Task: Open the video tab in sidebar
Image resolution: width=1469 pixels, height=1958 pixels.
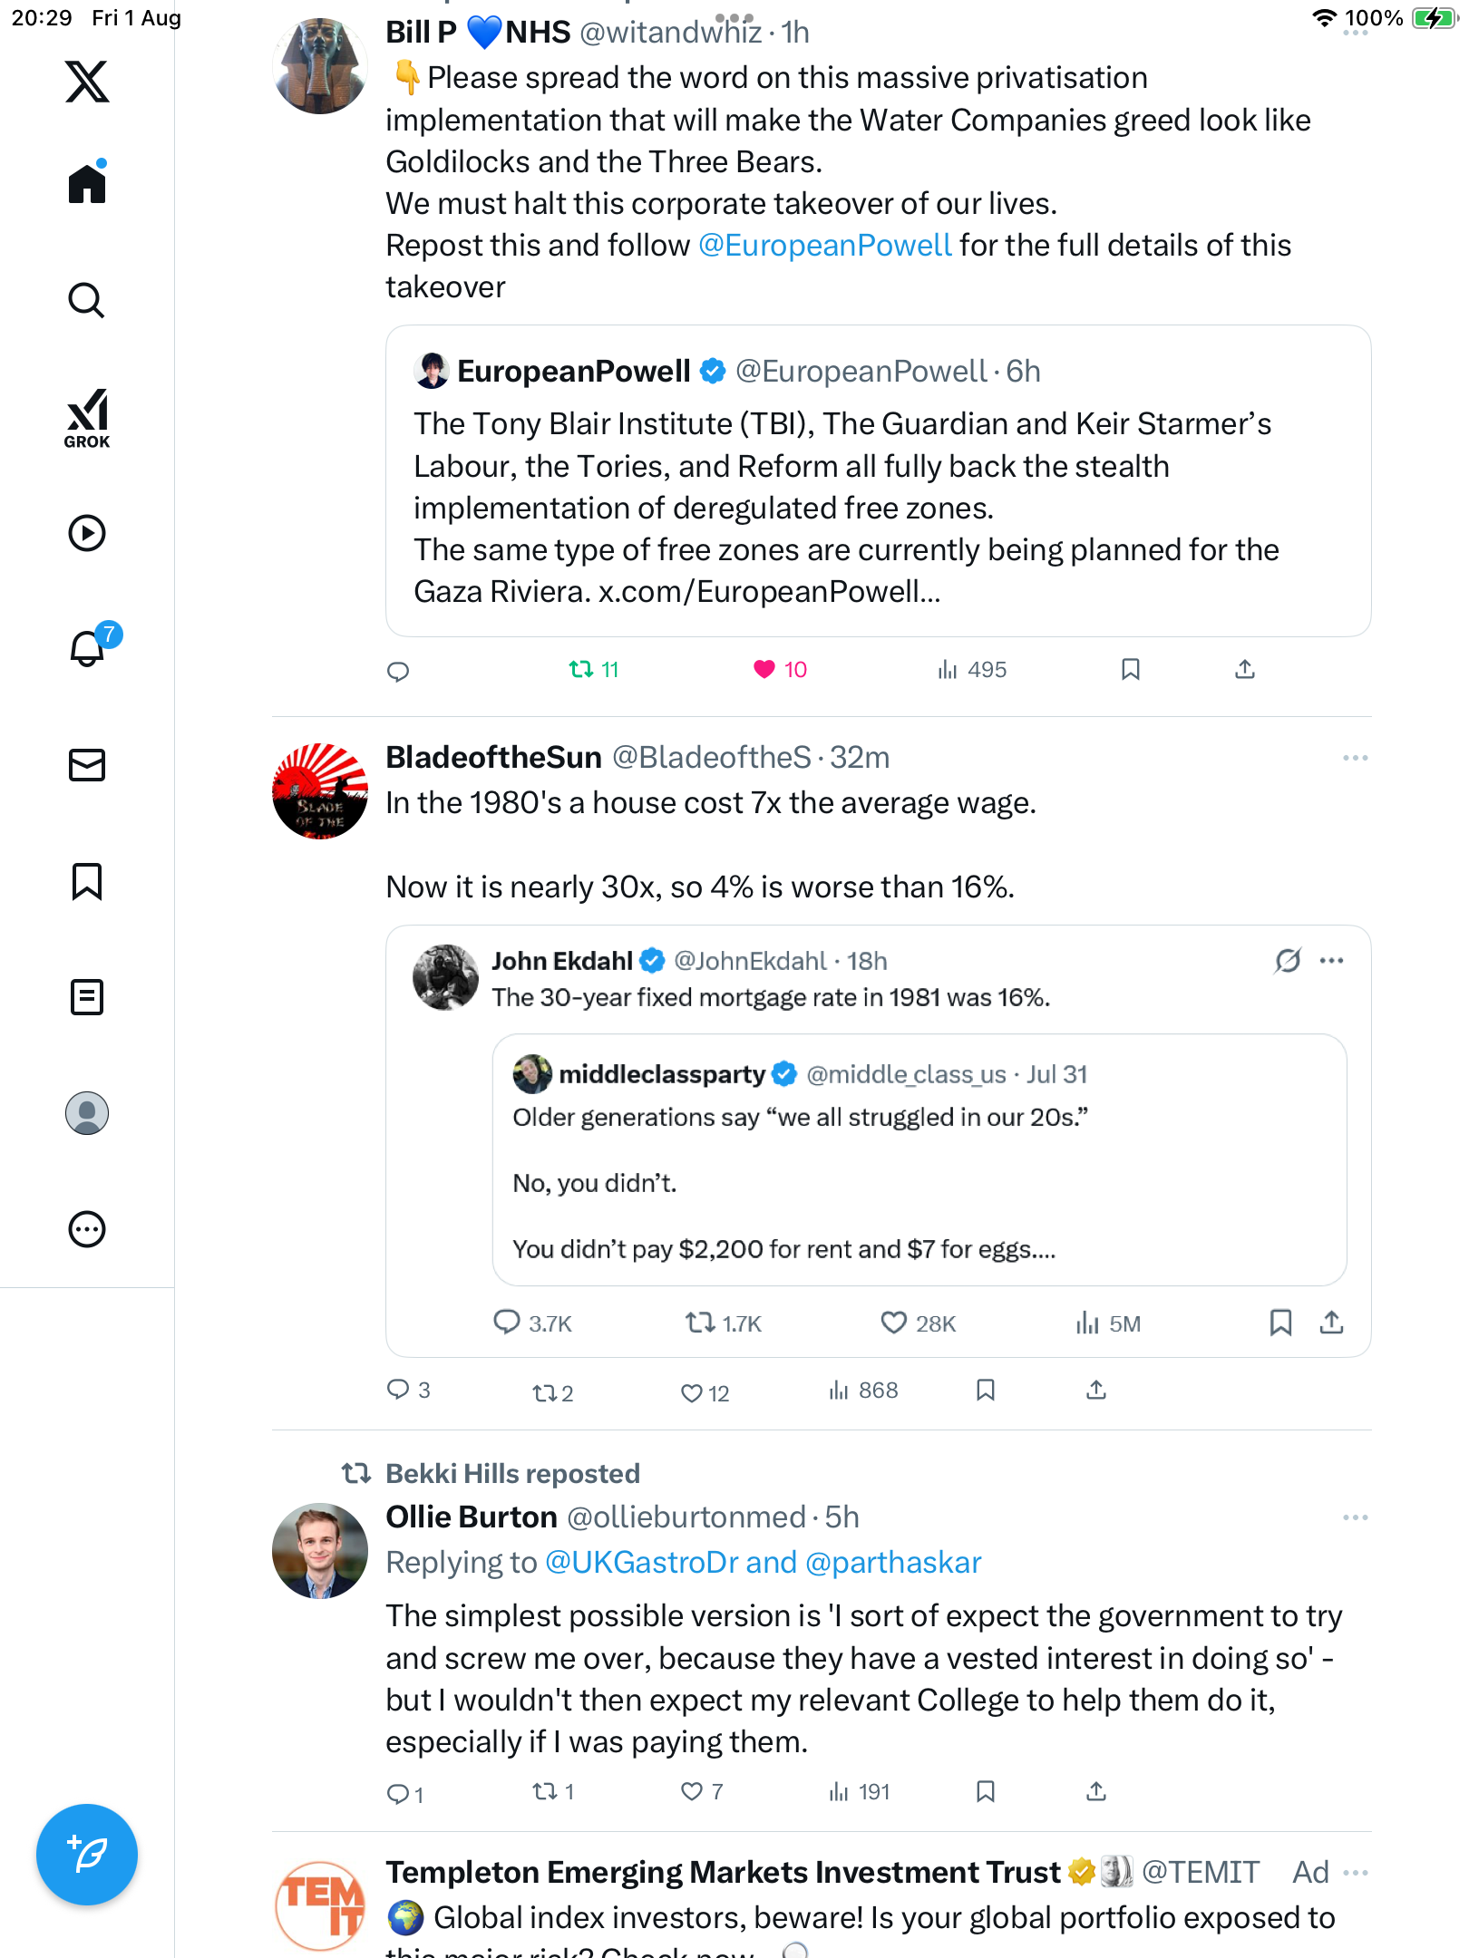Action: pos(87,533)
